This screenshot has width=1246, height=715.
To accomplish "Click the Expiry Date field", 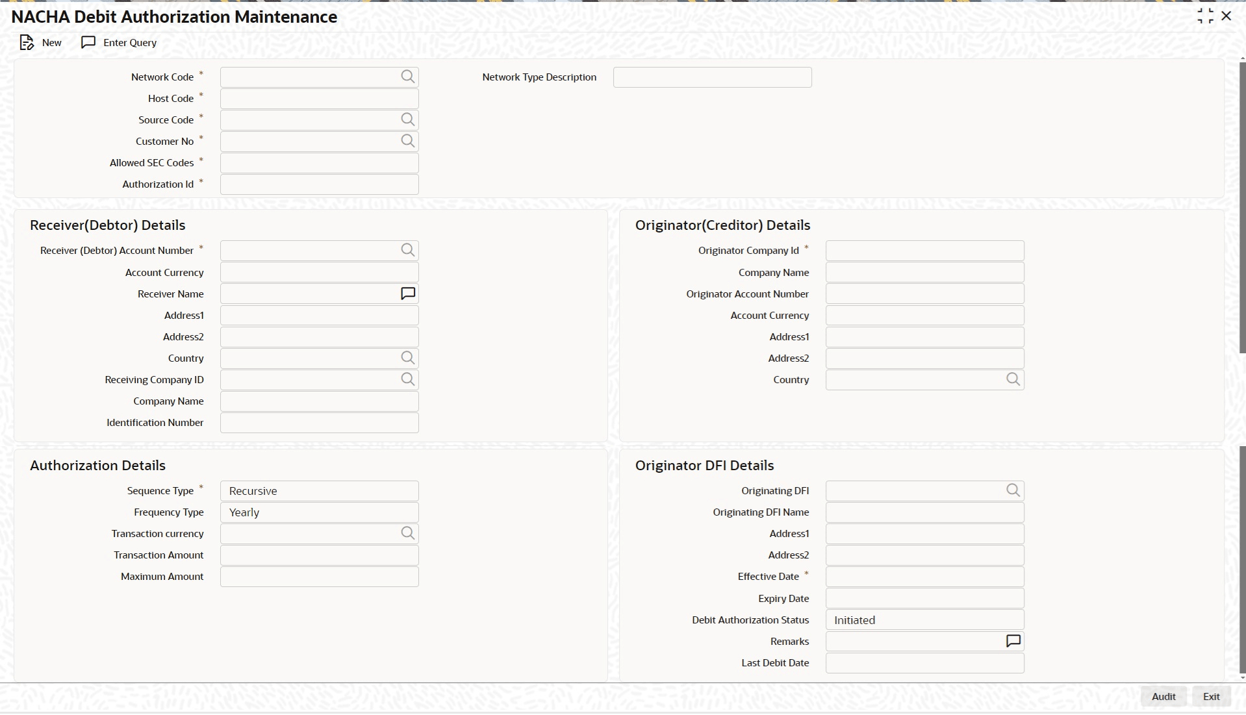I will click(925, 599).
